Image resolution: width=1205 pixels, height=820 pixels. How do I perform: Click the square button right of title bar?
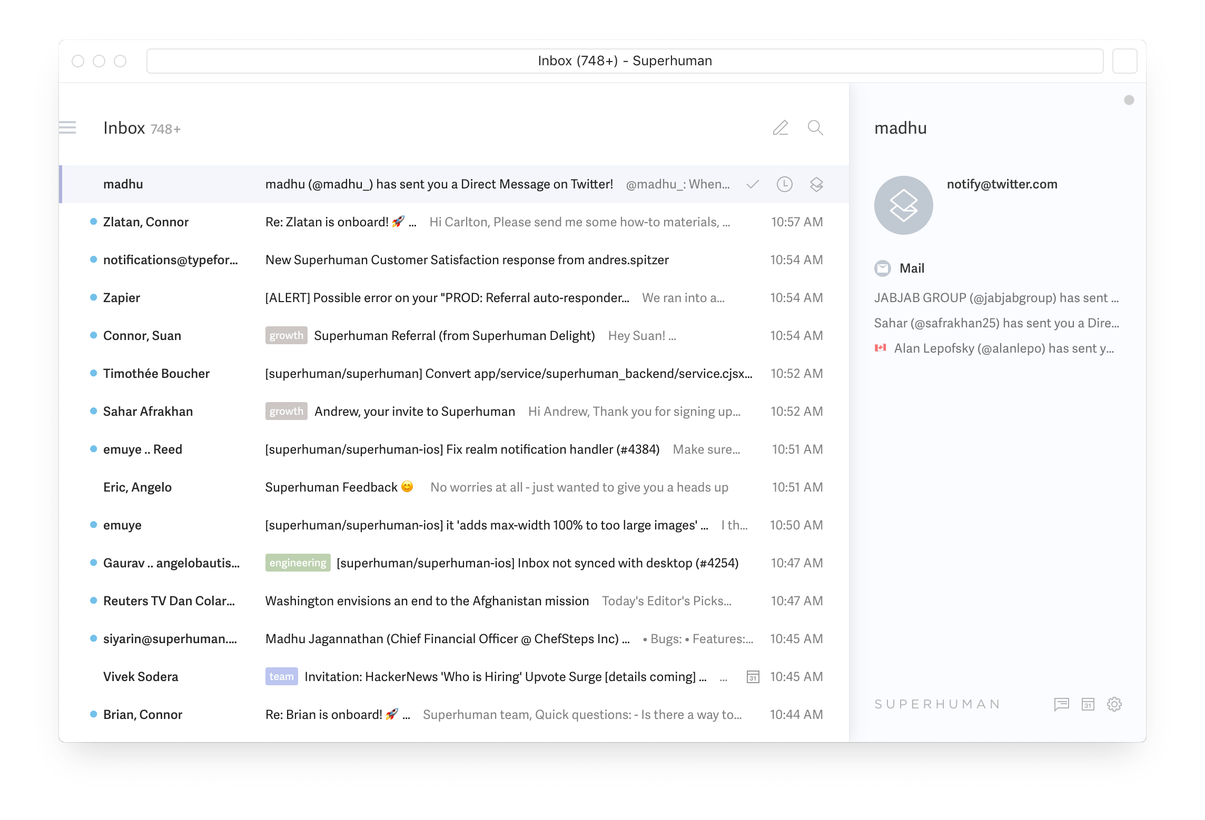[1125, 61]
